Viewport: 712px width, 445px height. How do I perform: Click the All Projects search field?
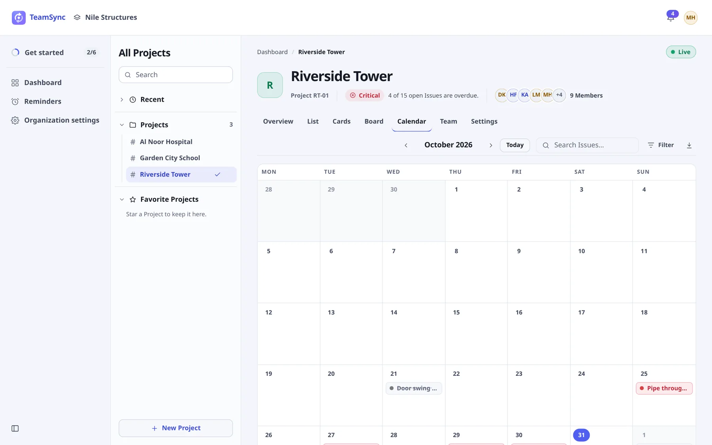coord(176,75)
